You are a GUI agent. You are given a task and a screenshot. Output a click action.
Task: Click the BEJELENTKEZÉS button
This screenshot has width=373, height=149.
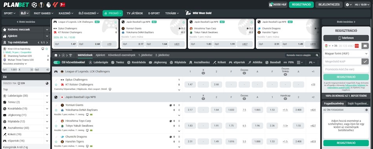(x=329, y=5)
